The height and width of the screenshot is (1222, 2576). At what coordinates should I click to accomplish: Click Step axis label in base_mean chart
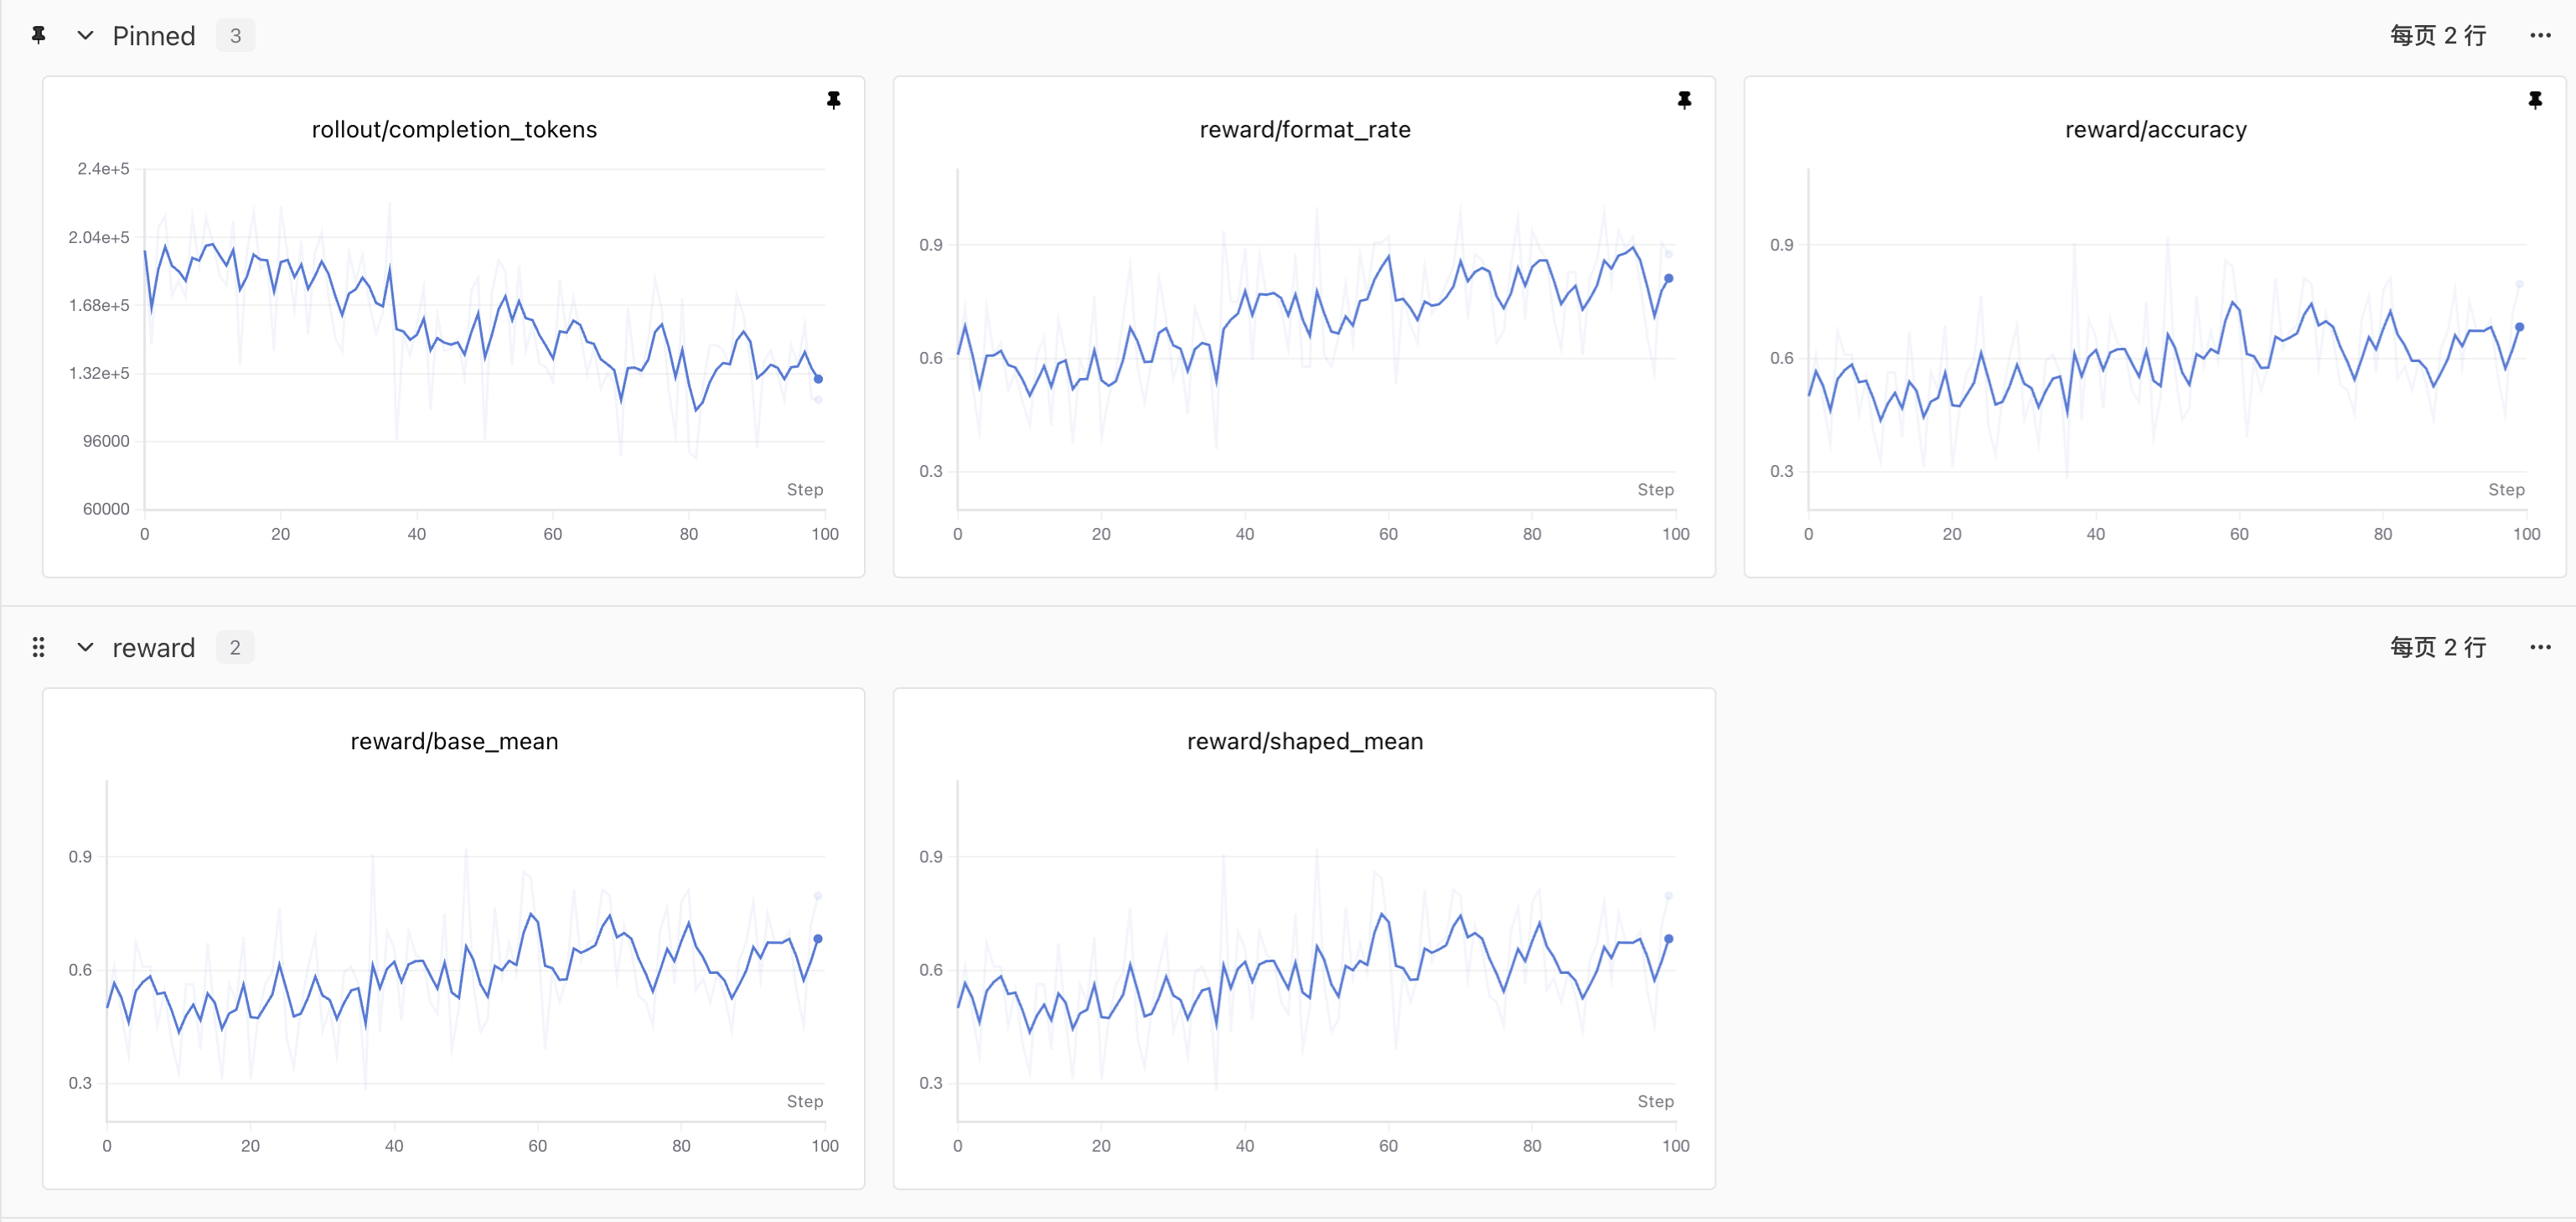point(805,1102)
